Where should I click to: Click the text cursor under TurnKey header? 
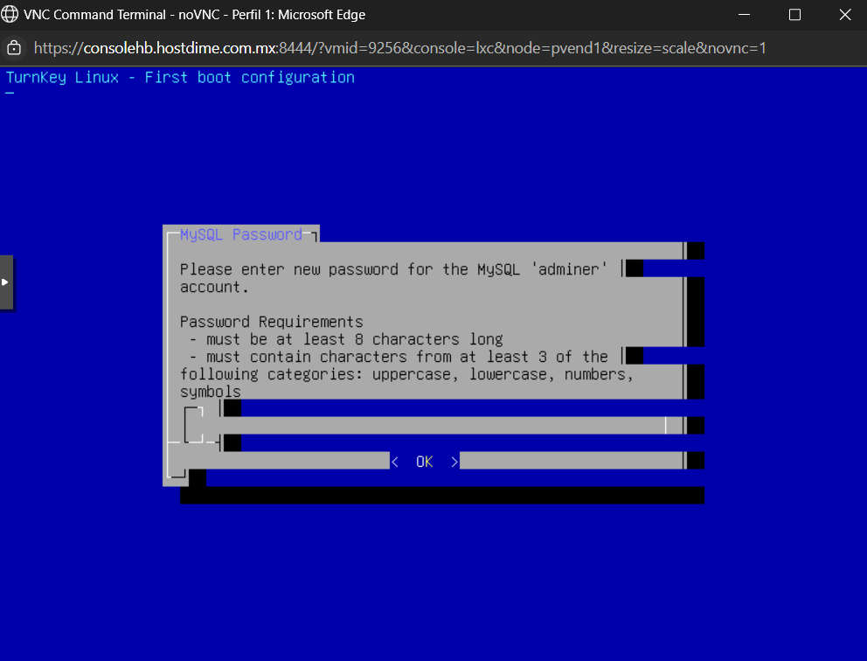pyautogui.click(x=10, y=93)
